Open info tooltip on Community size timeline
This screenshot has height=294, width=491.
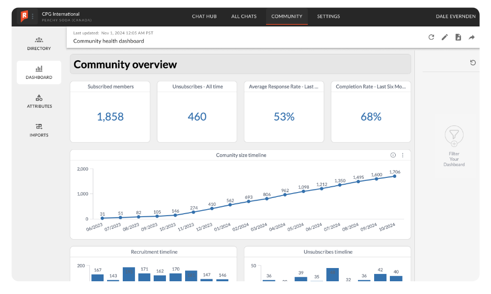(x=393, y=155)
